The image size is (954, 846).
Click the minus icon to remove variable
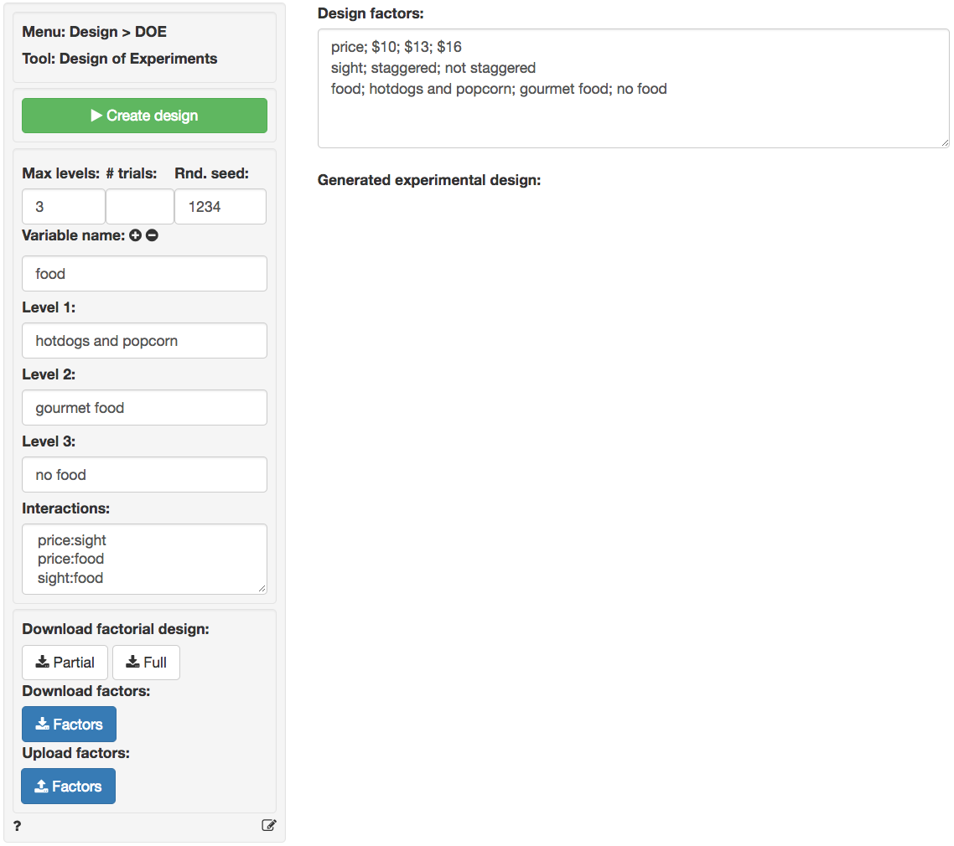click(x=152, y=236)
